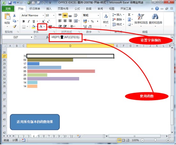176x145 pixels.
Task: Click Increase Indent icon
Action: tap(65, 27)
